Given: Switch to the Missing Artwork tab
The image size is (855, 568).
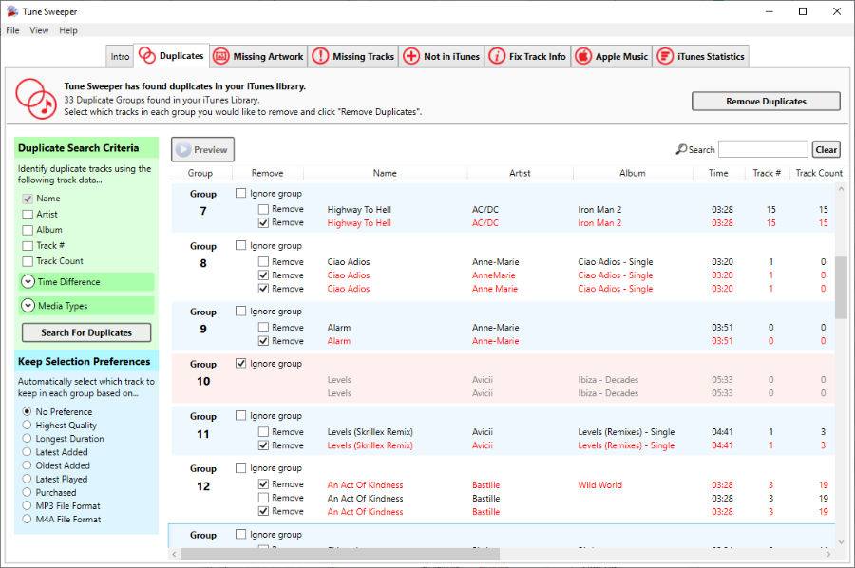Looking at the screenshot, I should (257, 57).
